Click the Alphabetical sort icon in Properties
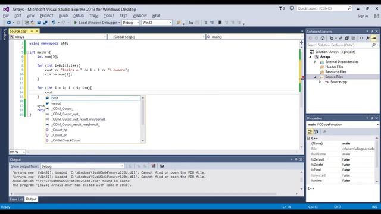381x214 pixels. click(x=316, y=131)
